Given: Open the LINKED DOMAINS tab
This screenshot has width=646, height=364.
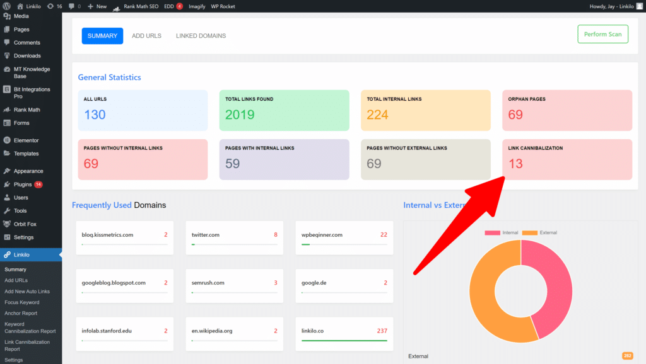Looking at the screenshot, I should tap(201, 36).
